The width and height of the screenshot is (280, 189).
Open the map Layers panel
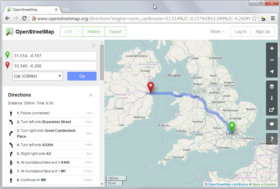pyautogui.click(x=272, y=86)
